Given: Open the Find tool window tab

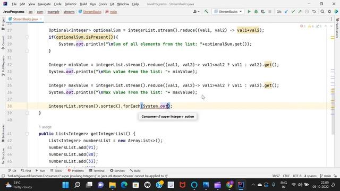Looking at the screenshot, I should coord(26,171).
